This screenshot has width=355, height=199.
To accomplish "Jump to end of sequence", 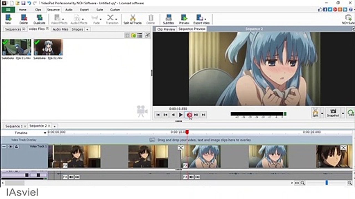I will click(x=203, y=115).
